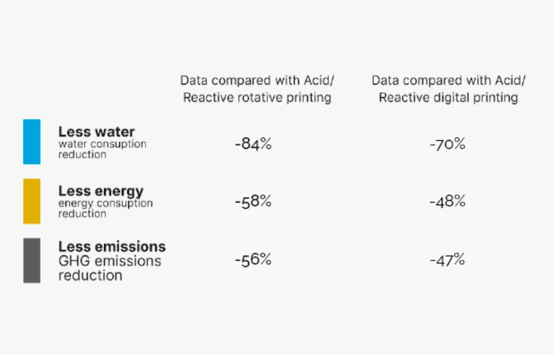Click the blue Less water color bar

[32, 142]
